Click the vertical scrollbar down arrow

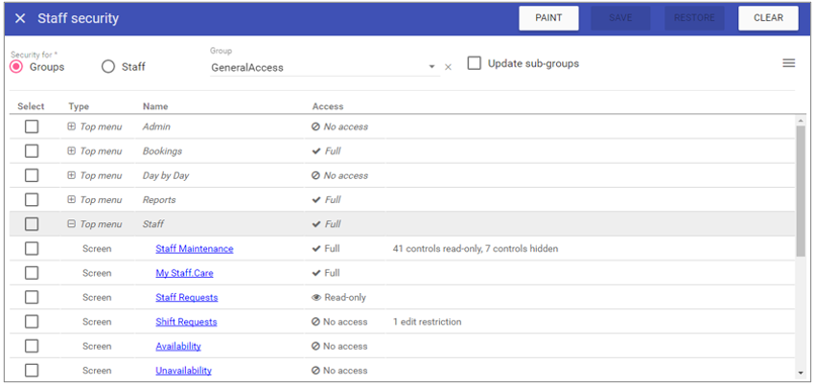tap(801, 372)
